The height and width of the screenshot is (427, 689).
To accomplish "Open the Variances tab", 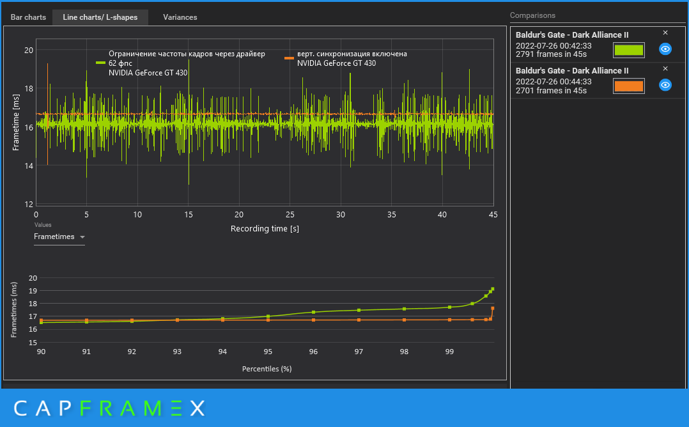I will tap(180, 17).
